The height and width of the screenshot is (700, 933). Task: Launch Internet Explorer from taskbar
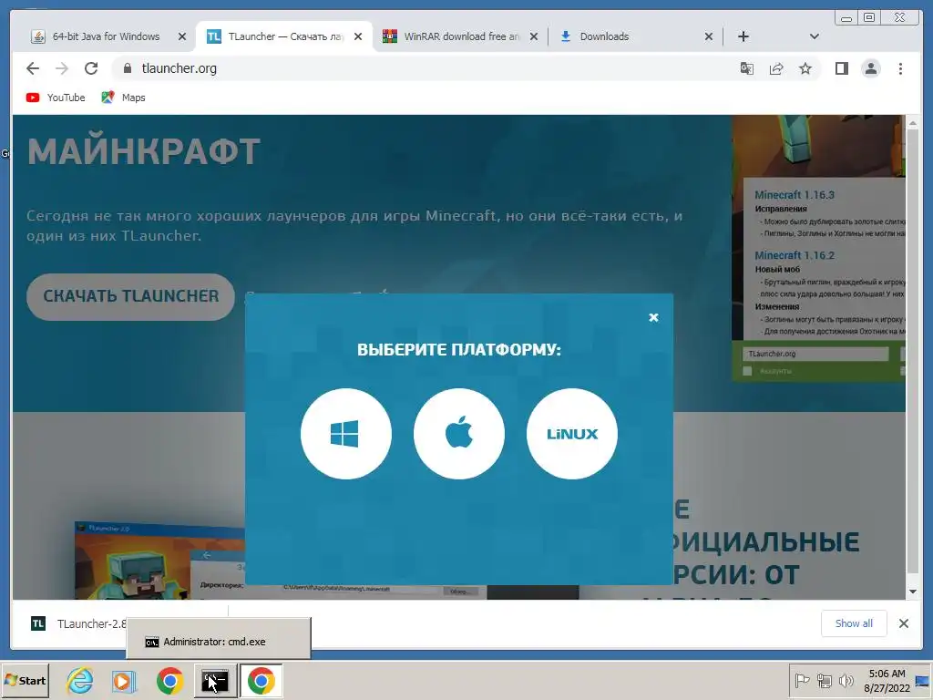[x=80, y=680]
